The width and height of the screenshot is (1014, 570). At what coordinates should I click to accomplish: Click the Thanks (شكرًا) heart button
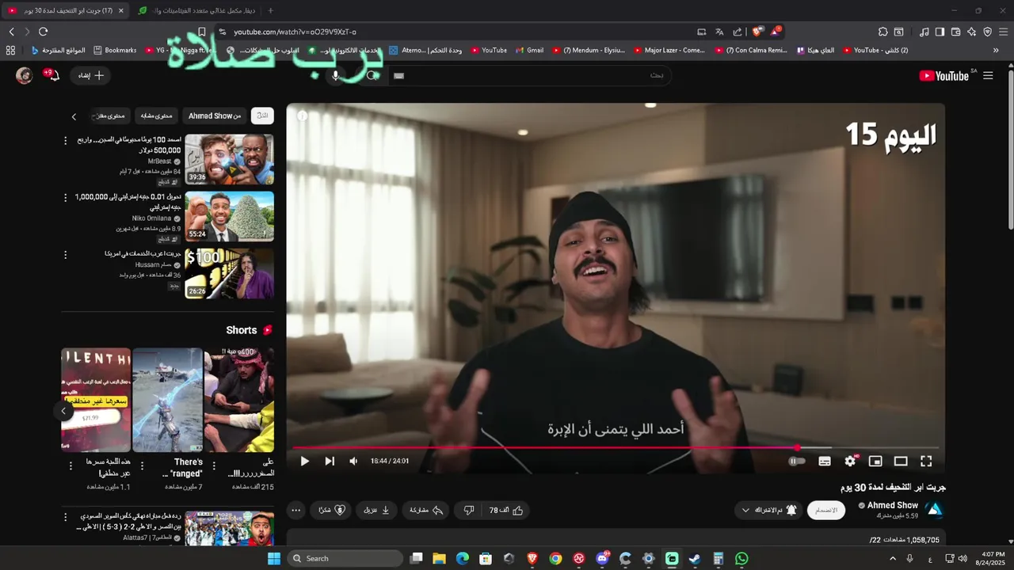coord(332,511)
